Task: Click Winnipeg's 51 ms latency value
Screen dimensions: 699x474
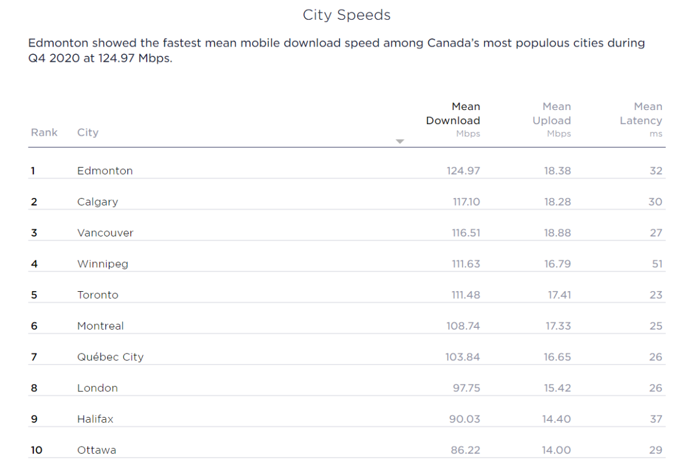Action: coord(657,264)
